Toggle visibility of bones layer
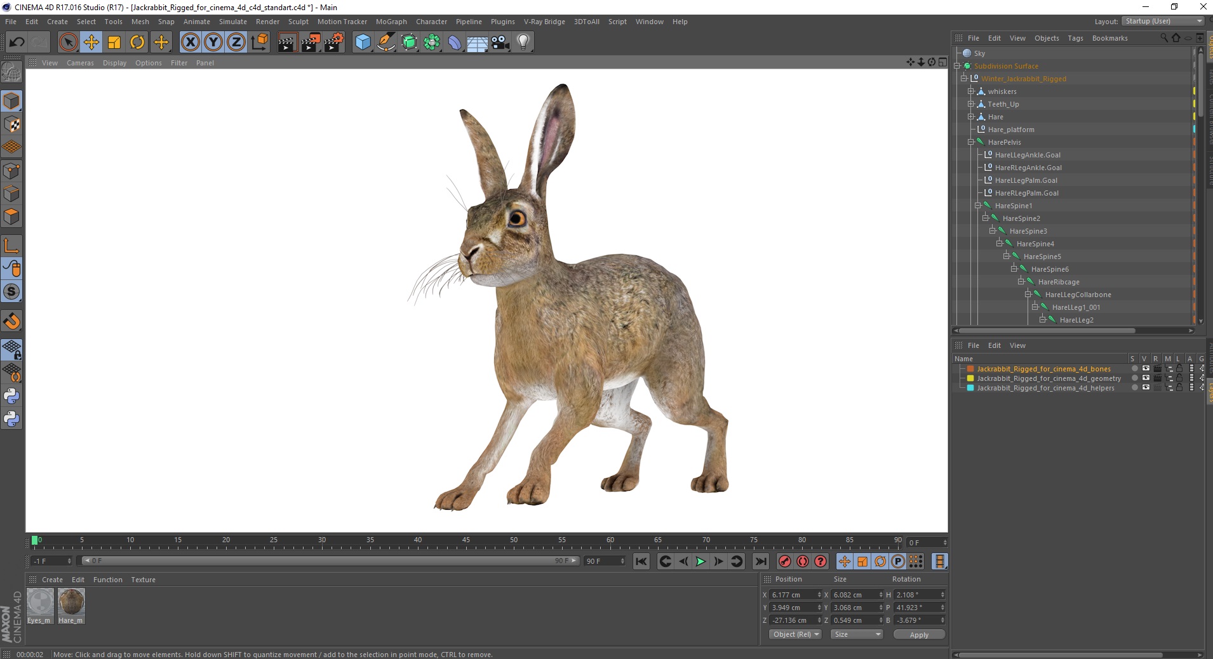 click(x=1145, y=369)
